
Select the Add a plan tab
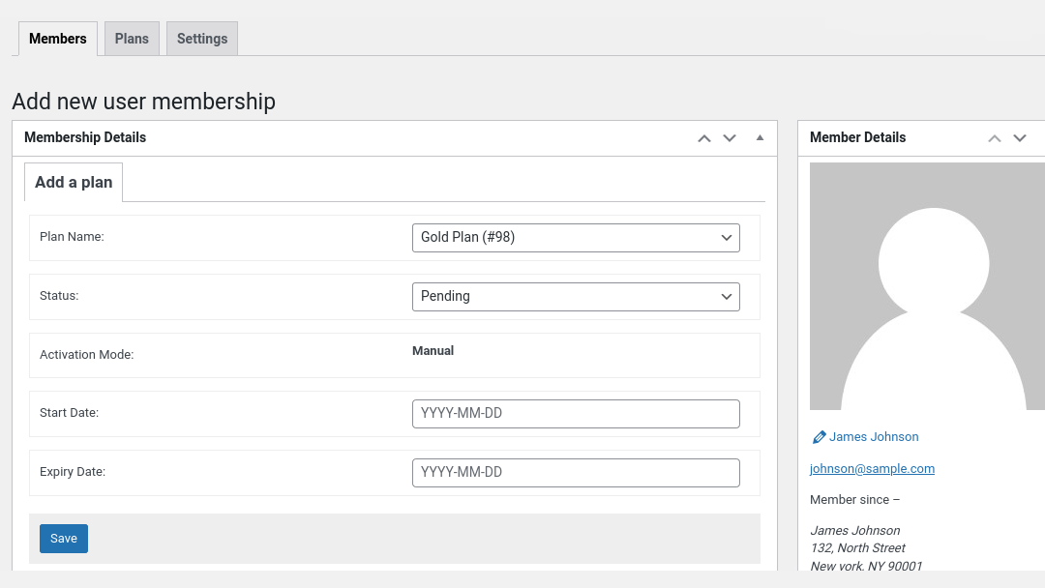(74, 182)
